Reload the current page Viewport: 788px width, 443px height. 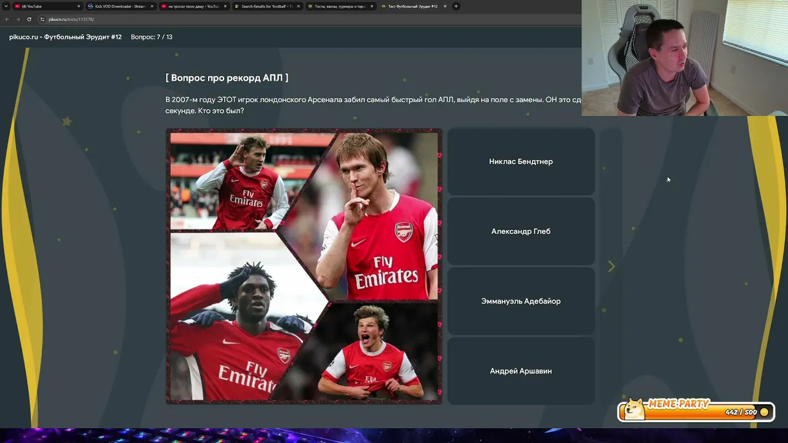click(29, 19)
